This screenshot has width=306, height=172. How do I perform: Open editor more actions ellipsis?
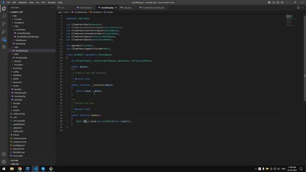303,8
